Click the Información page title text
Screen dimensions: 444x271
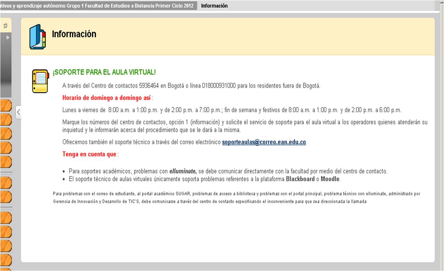pyautogui.click(x=74, y=34)
